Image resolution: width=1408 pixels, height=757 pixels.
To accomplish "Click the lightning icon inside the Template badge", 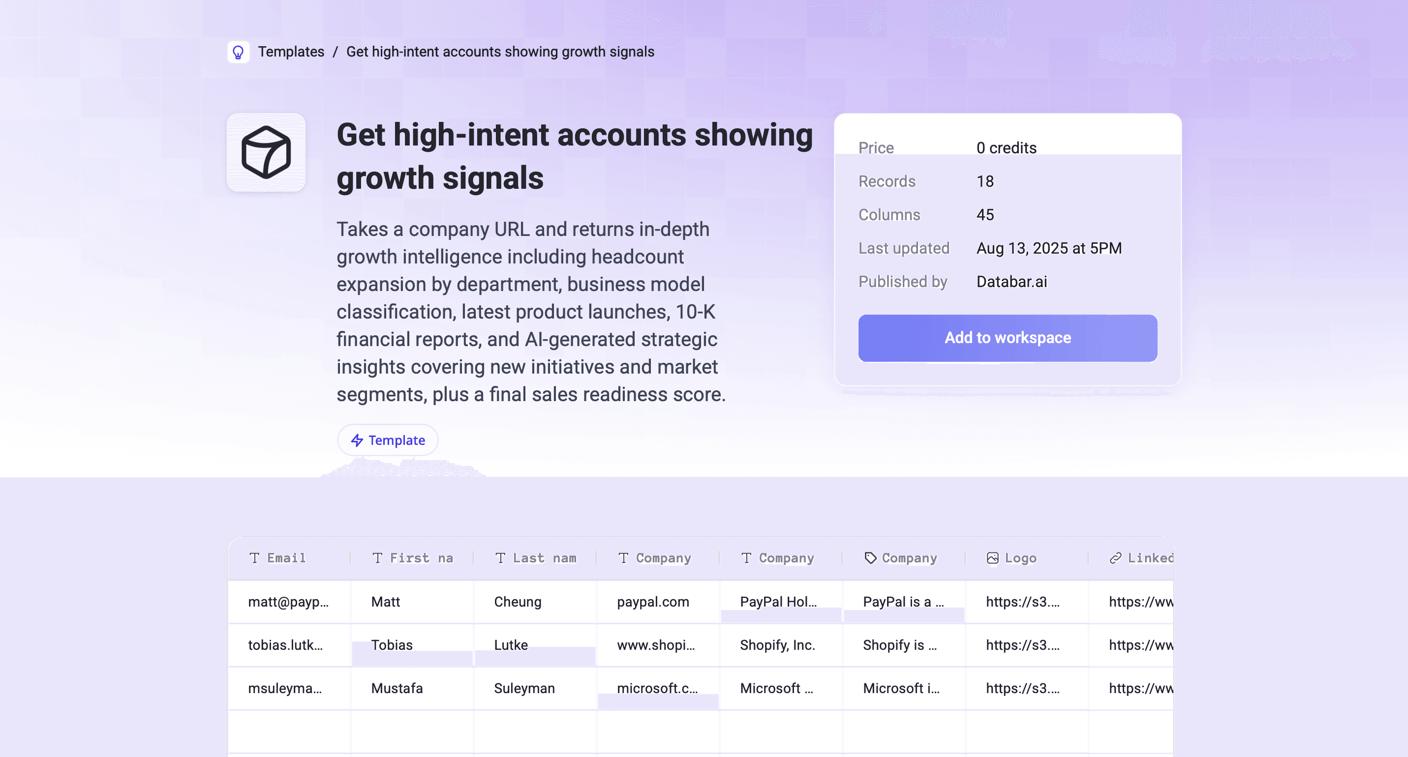I will click(357, 439).
